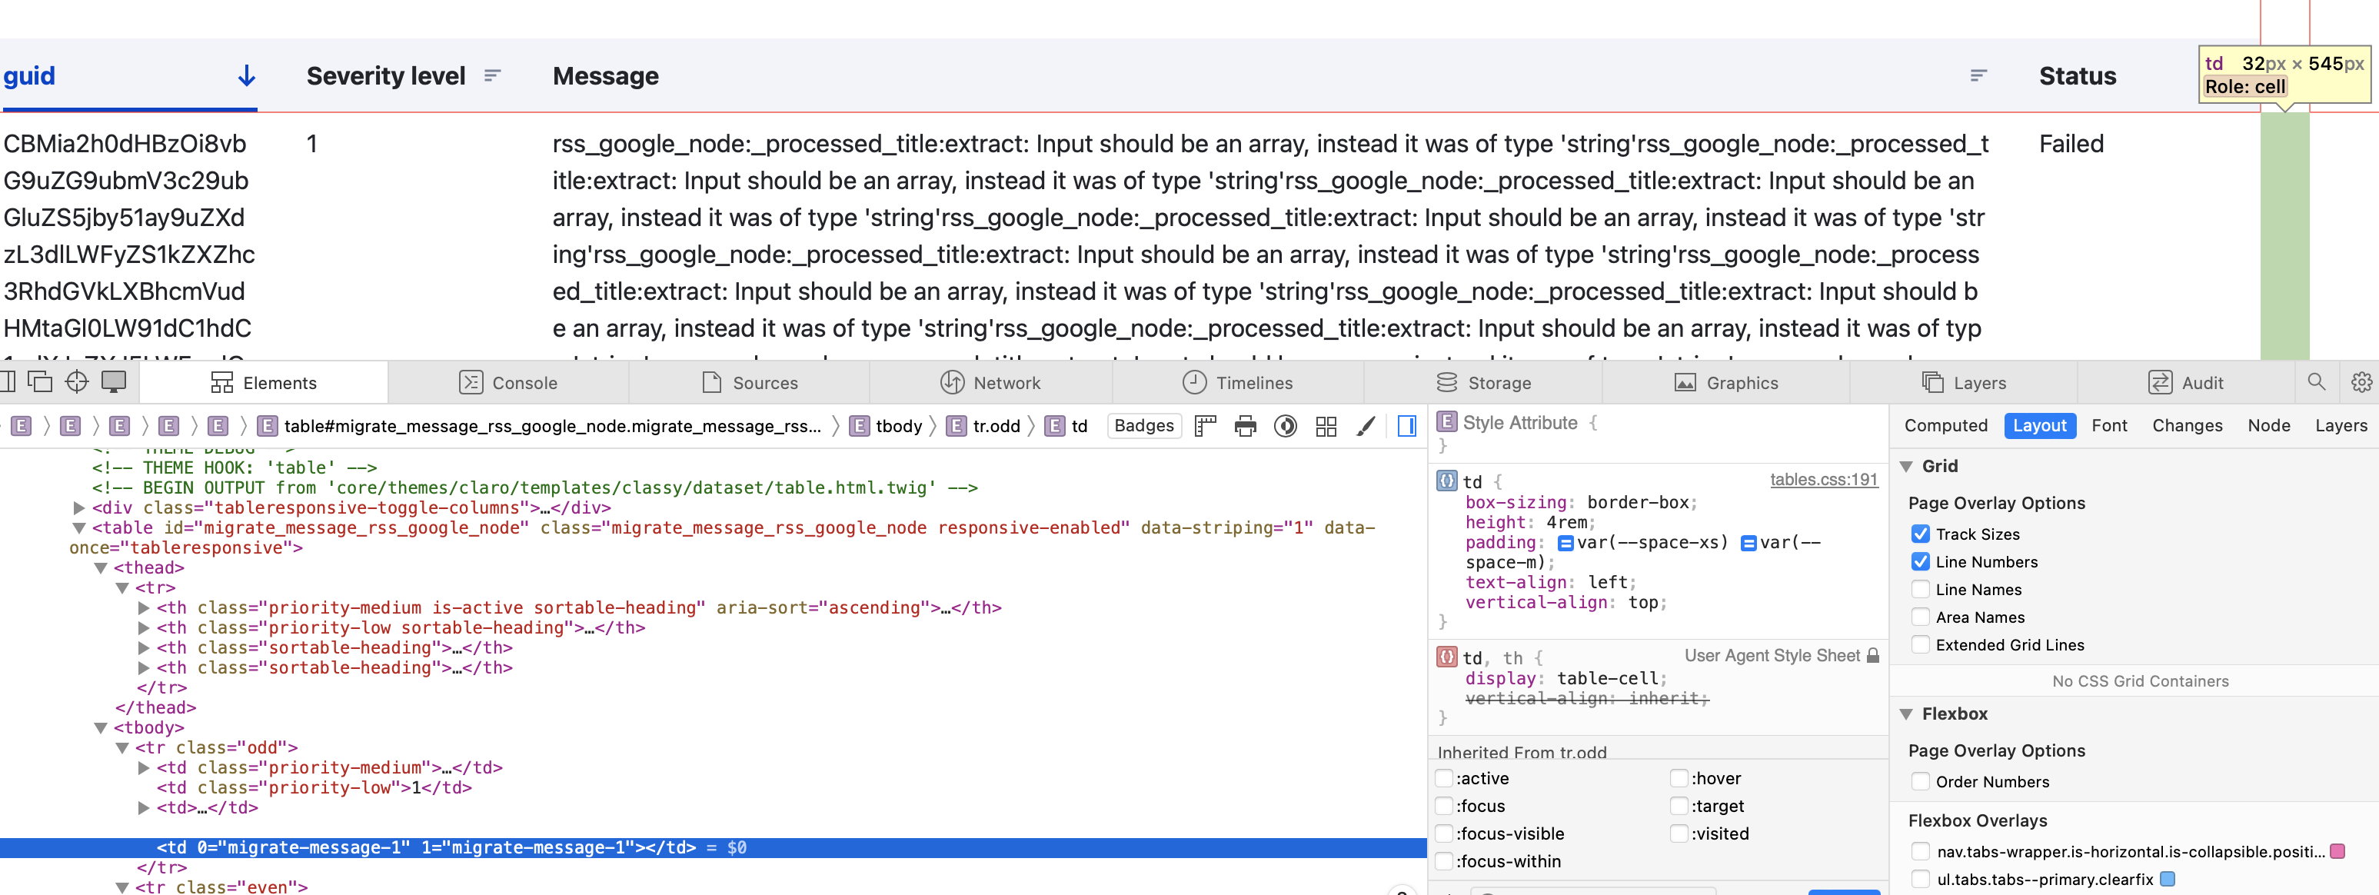2379x895 pixels.
Task: Click the pink swatch next to nav.tabs-wrapper overlay
Action: 2337,852
